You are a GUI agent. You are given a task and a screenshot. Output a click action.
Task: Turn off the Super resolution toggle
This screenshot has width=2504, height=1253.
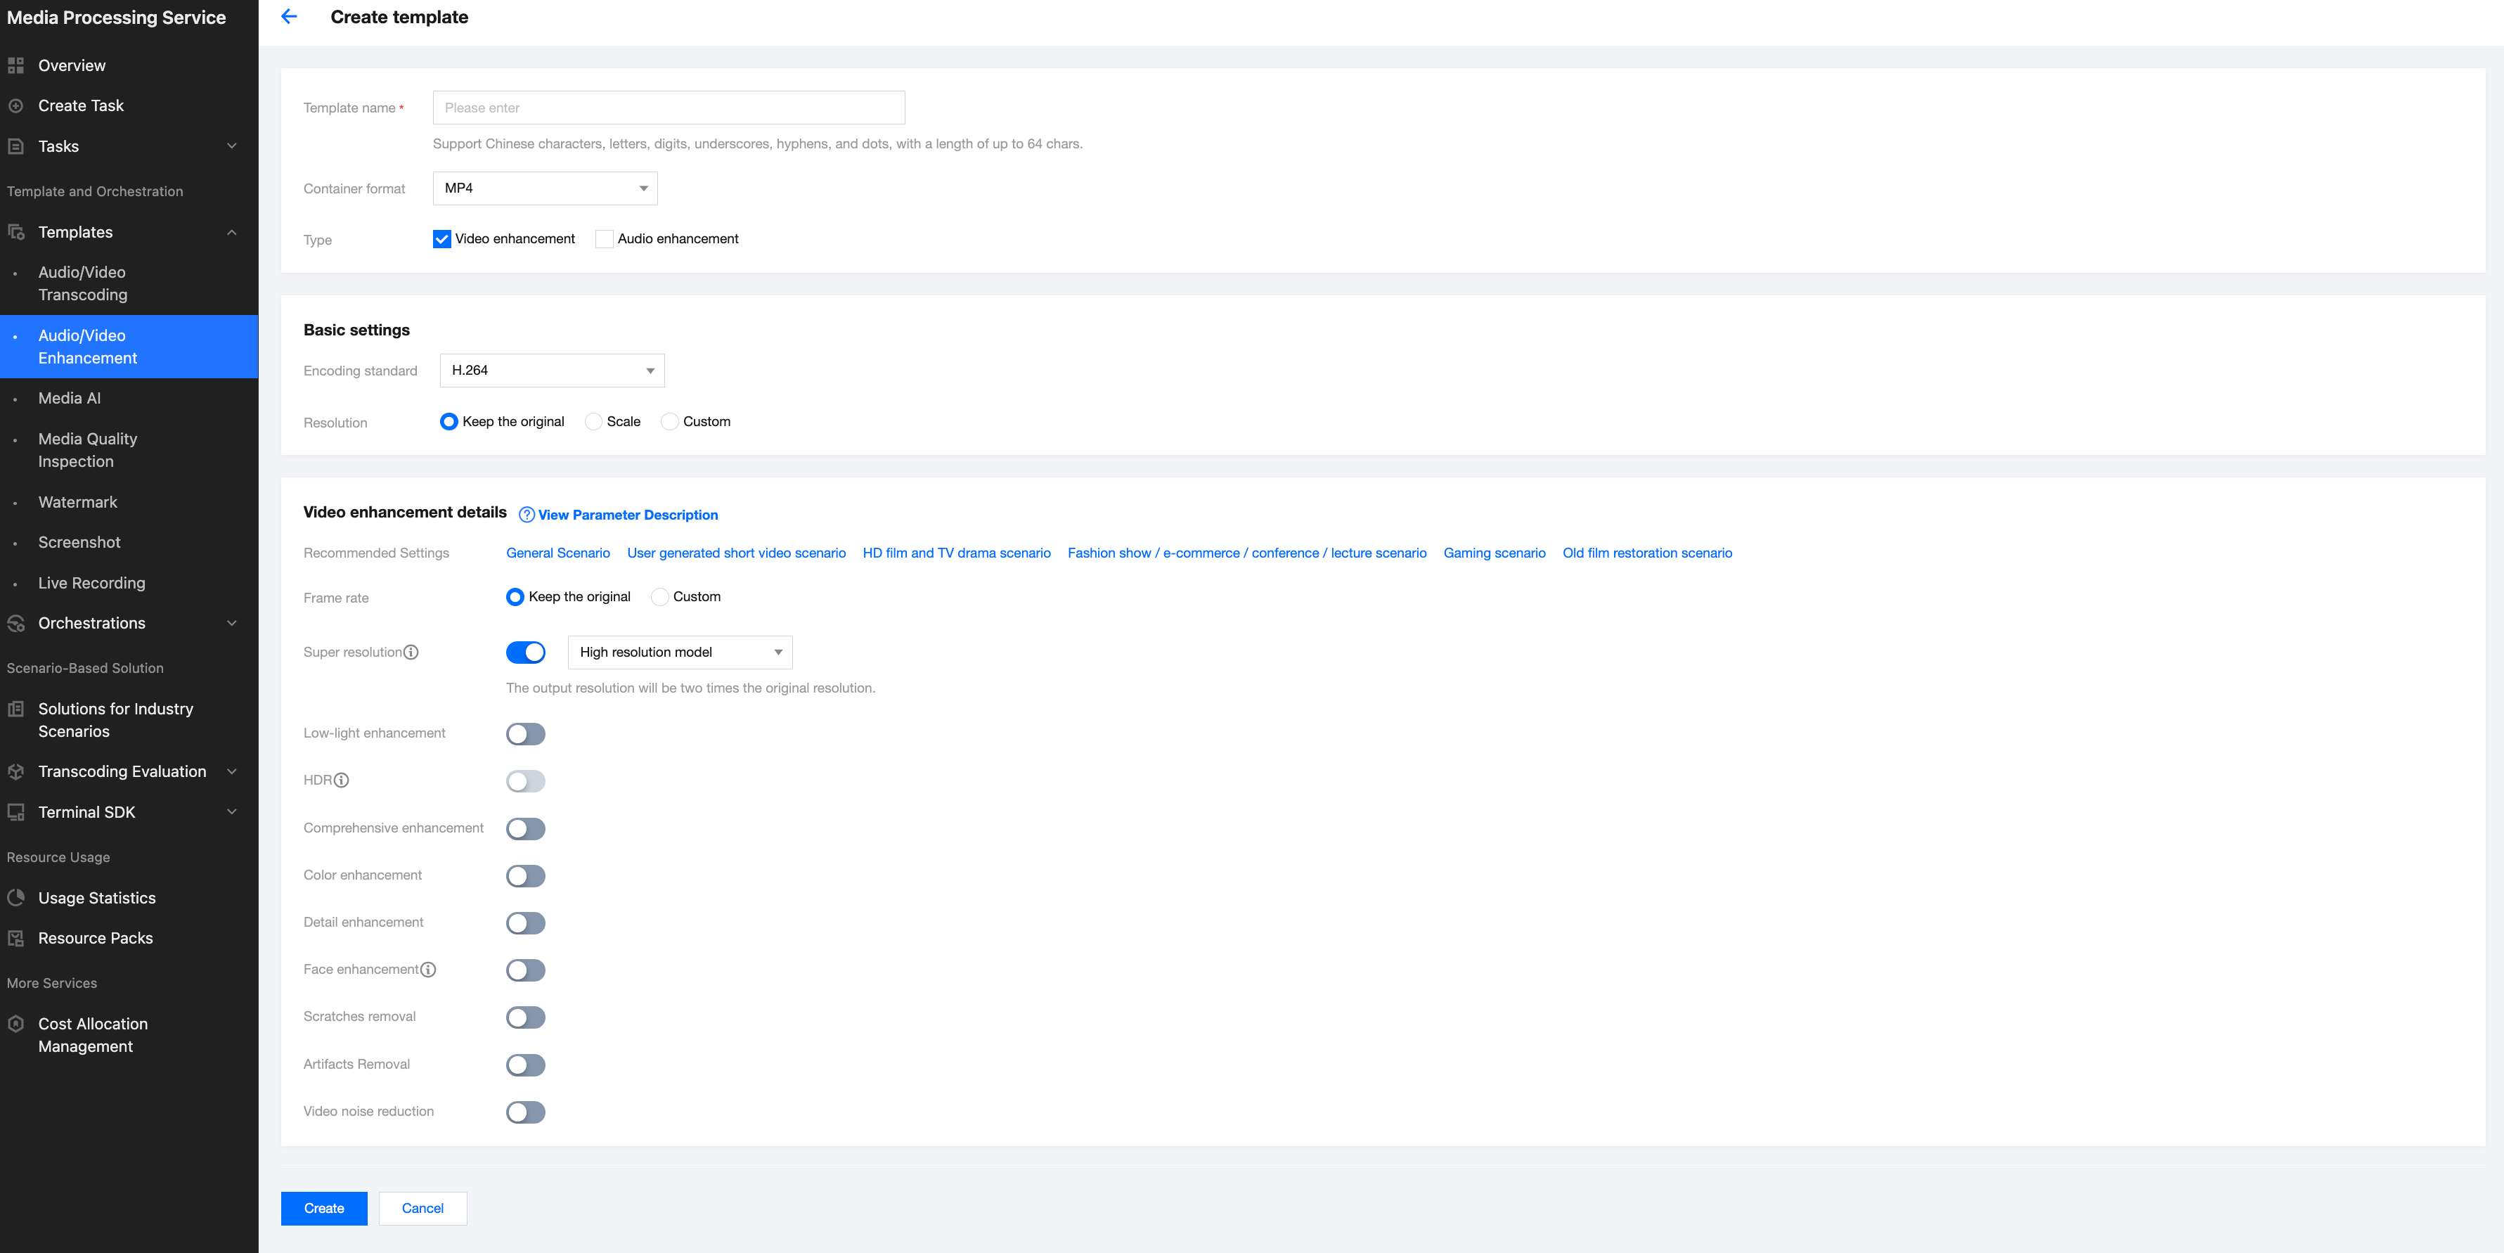tap(525, 653)
